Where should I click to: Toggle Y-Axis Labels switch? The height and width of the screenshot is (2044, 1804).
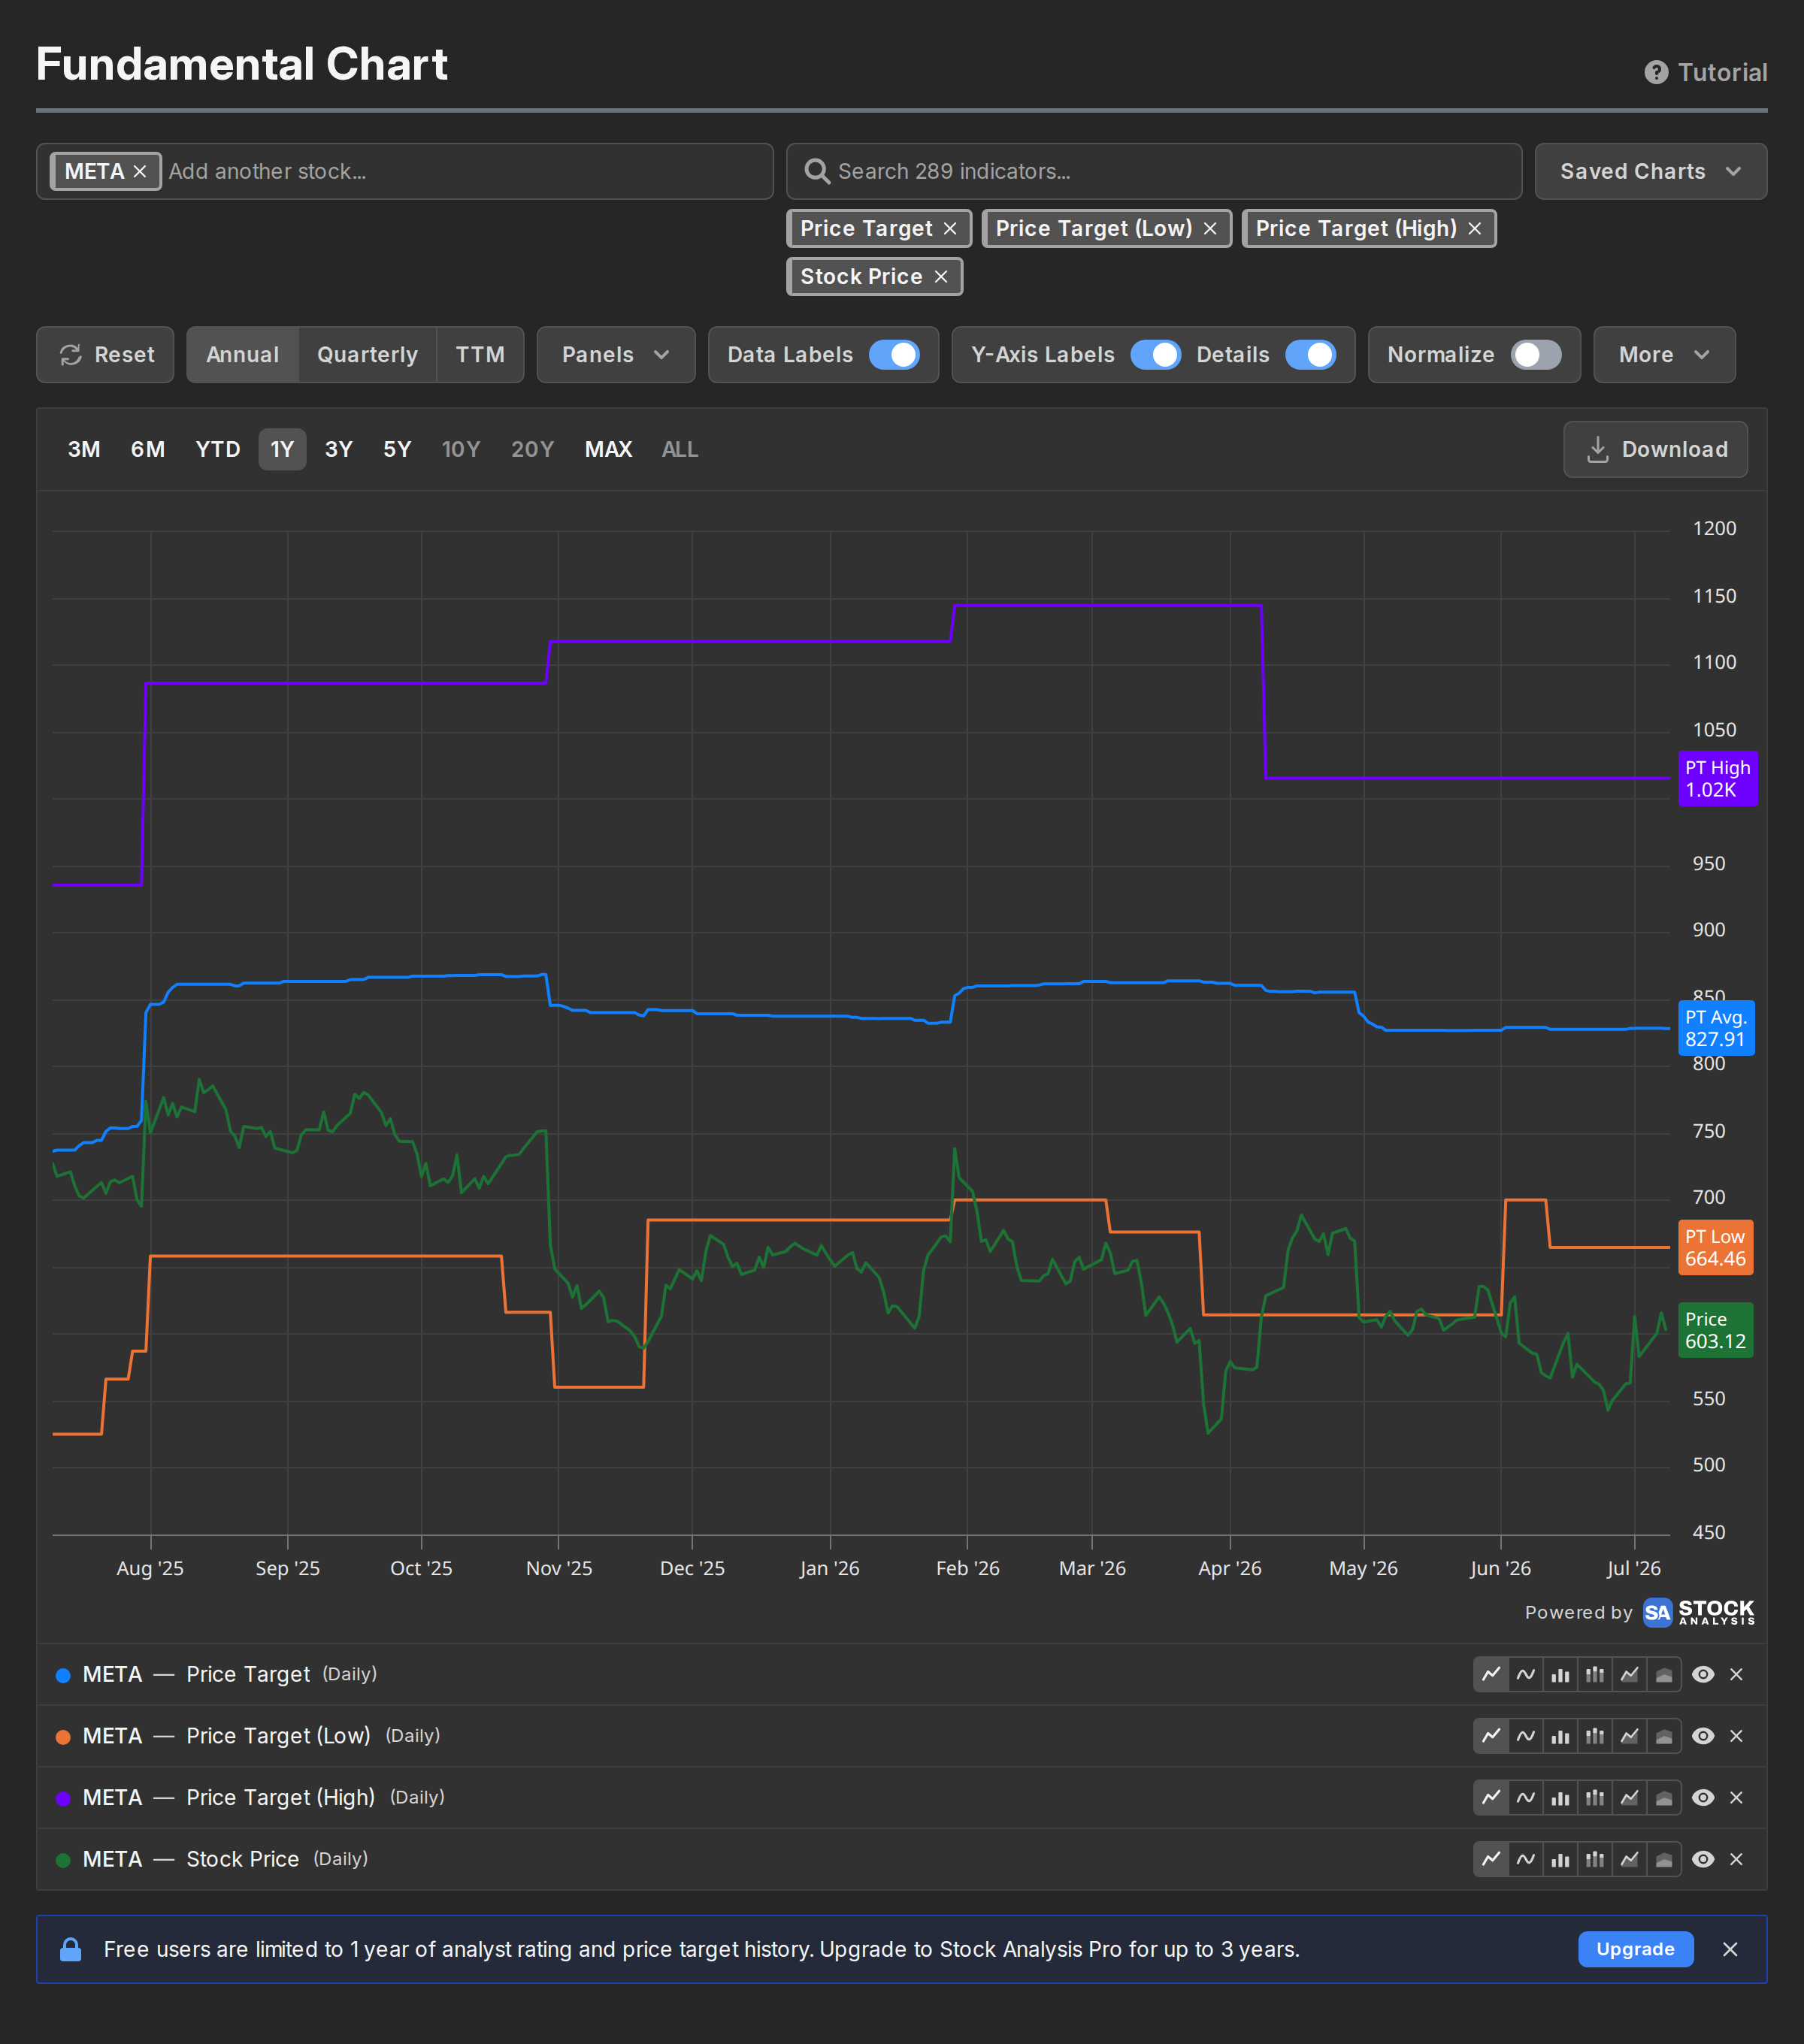(x=1156, y=355)
